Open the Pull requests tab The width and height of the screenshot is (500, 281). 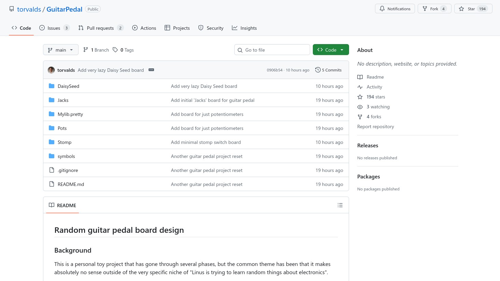click(x=101, y=28)
